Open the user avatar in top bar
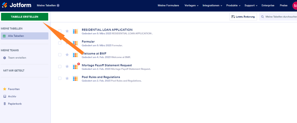 pyautogui.click(x=295, y=6)
